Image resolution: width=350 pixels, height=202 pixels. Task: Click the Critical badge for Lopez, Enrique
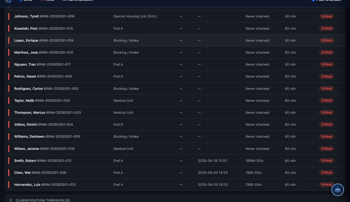(x=326, y=40)
